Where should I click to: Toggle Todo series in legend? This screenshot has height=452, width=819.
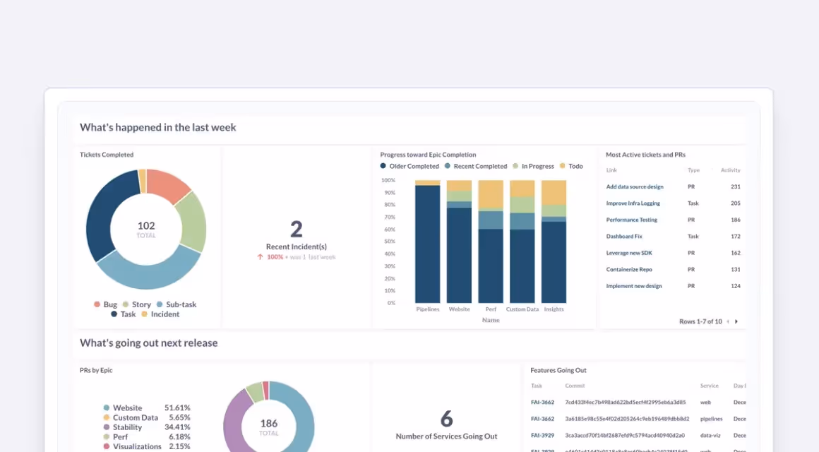(571, 166)
